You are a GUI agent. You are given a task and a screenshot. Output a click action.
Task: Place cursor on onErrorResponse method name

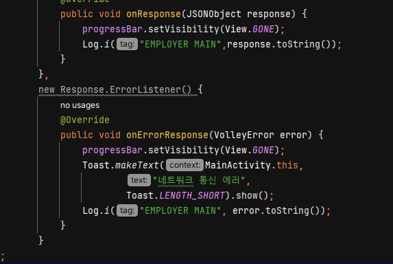click(x=167, y=135)
